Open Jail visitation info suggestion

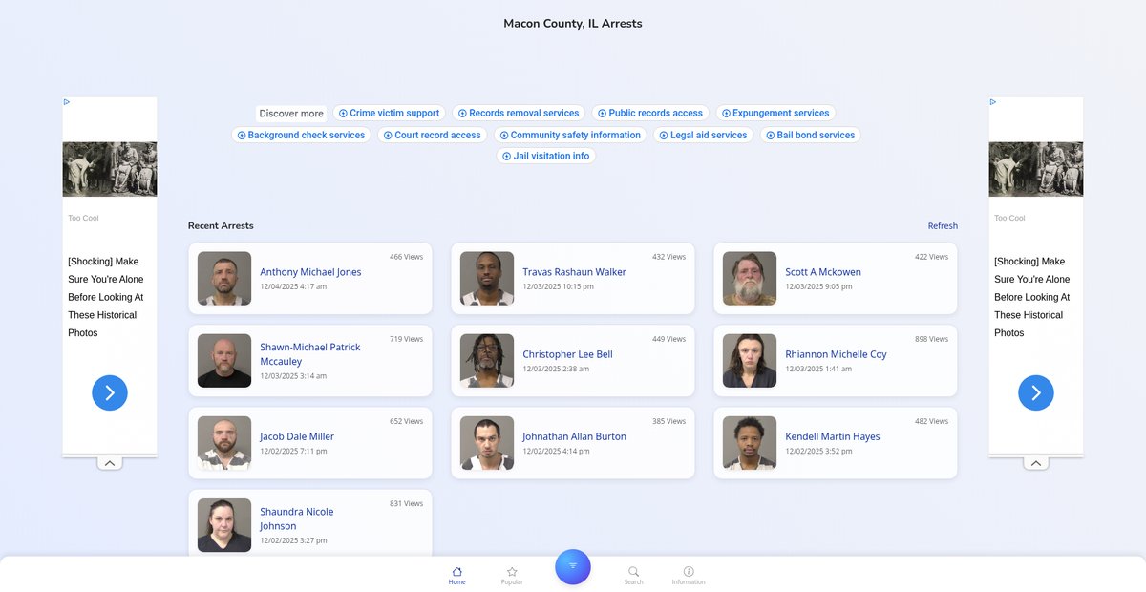coord(545,156)
